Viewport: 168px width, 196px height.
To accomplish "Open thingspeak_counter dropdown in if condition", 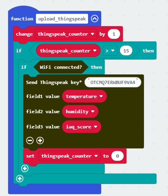I will click(x=68, y=51).
